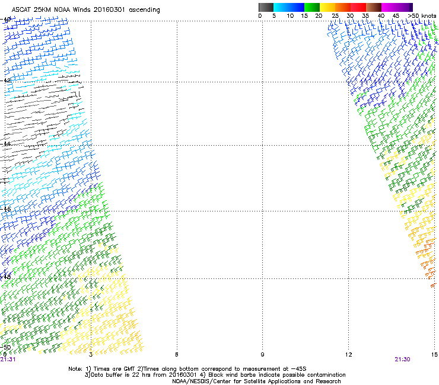Click the green 15-20 knots legend segment

coord(312,7)
